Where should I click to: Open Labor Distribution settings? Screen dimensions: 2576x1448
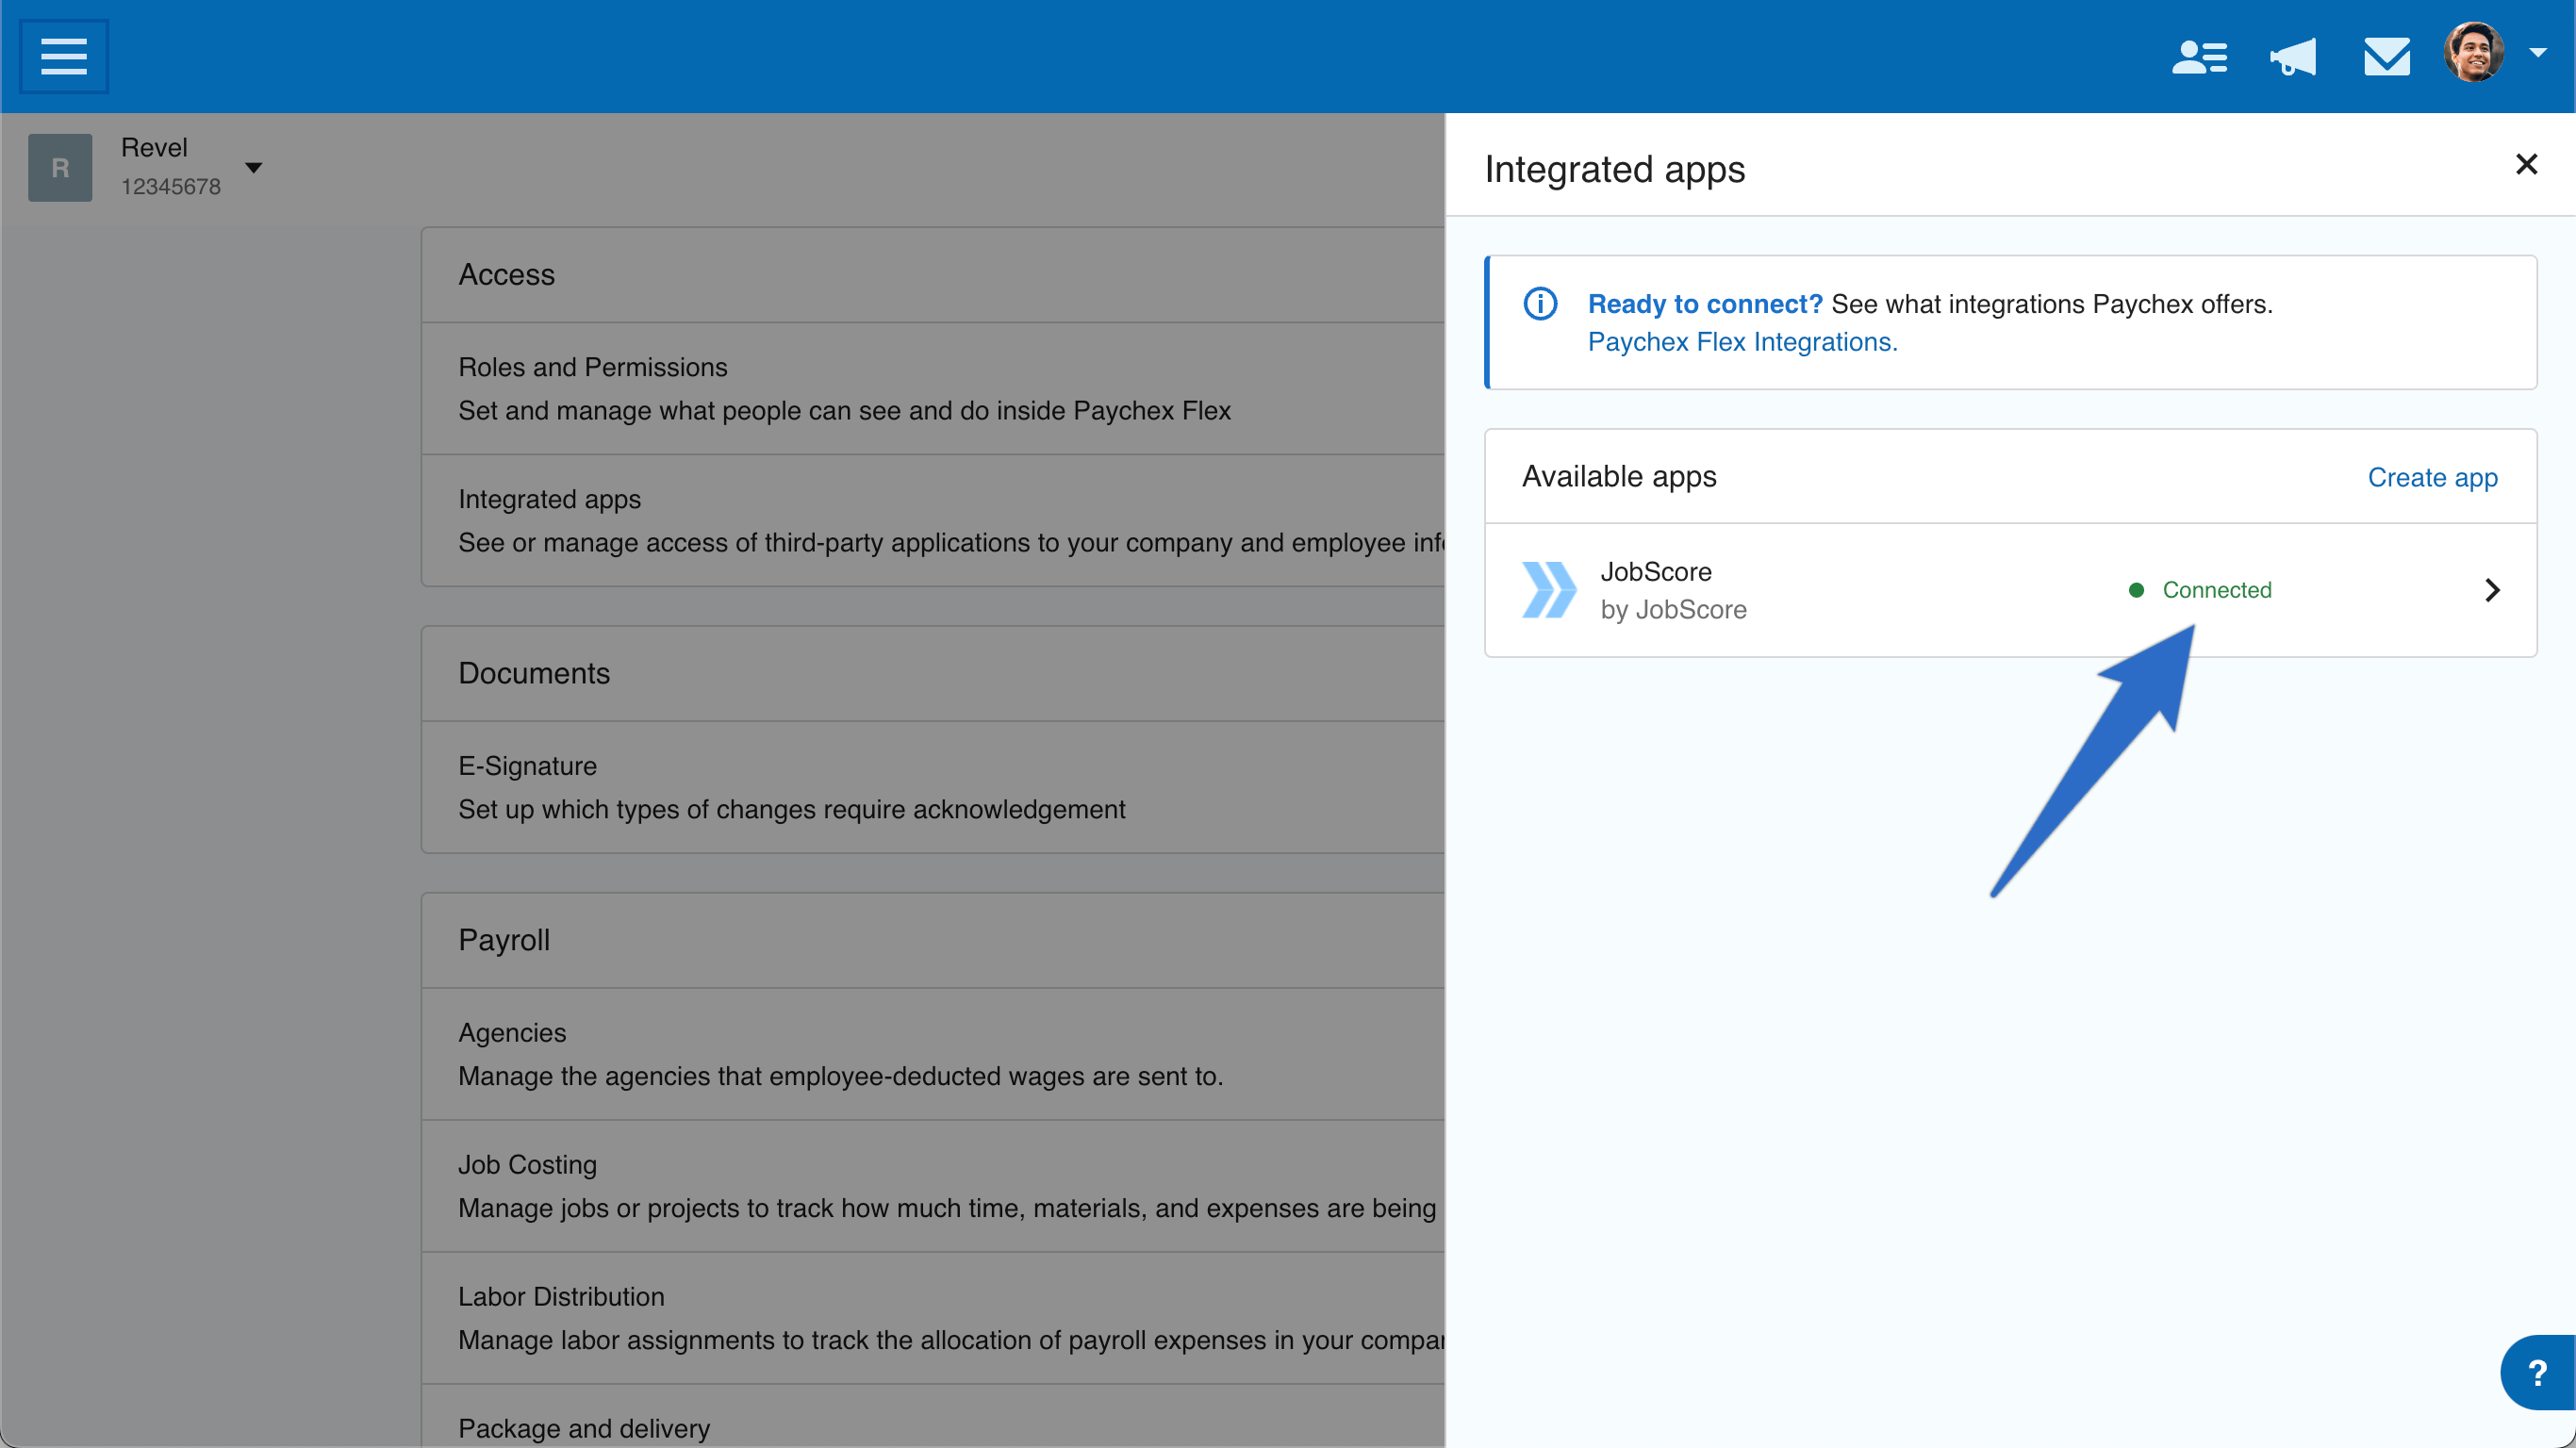[561, 1296]
